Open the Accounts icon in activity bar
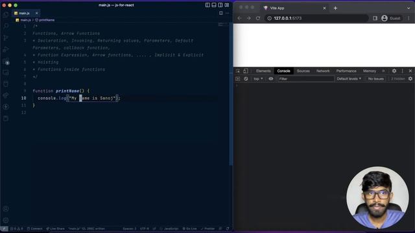 6,209
